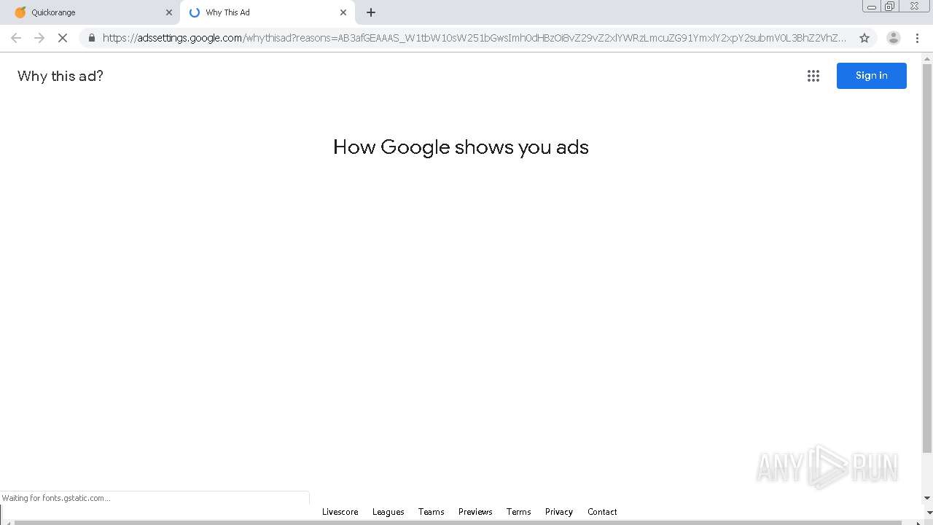This screenshot has height=525, width=933.
Task: Switch to the Quickorange tab
Action: (x=91, y=12)
